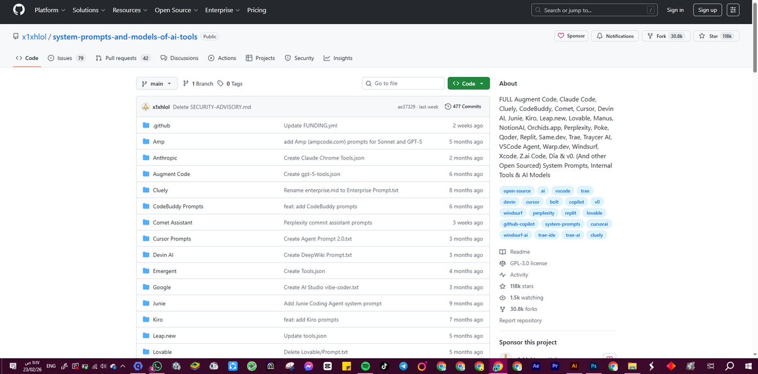Switch to the Pull requests tab
The width and height of the screenshot is (758, 374).
click(x=123, y=58)
